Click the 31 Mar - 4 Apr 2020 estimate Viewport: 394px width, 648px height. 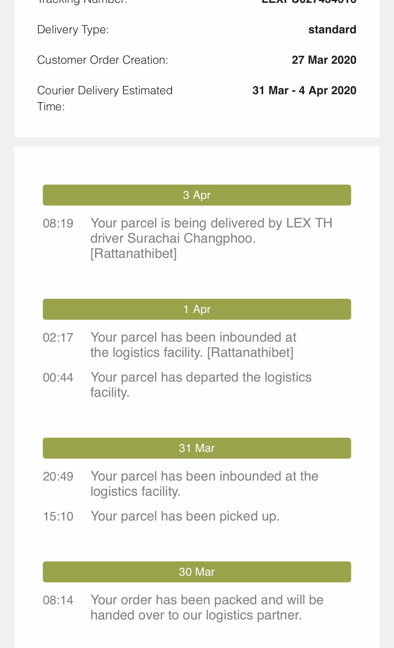pos(304,90)
